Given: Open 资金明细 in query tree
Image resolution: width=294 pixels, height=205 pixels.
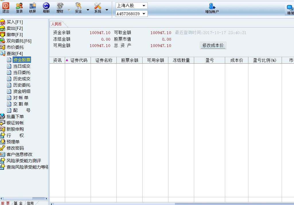Looking at the screenshot, I should [22, 91].
